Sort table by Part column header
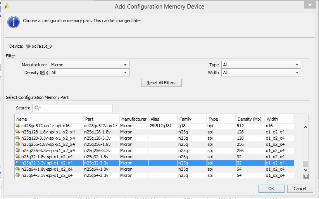This screenshot has height=199, width=319. (x=101, y=119)
